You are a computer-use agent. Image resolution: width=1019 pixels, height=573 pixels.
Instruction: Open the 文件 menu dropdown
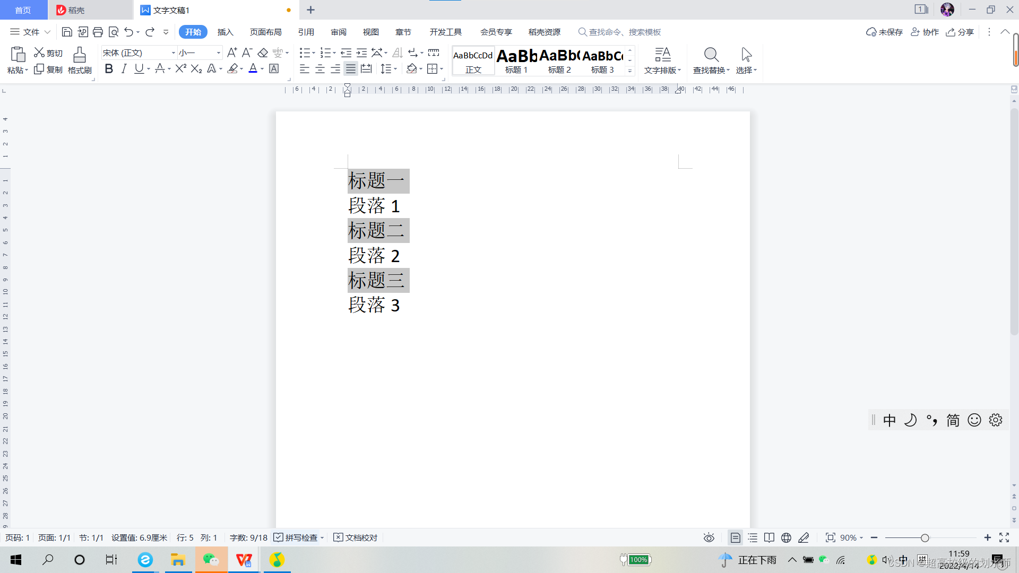31,32
